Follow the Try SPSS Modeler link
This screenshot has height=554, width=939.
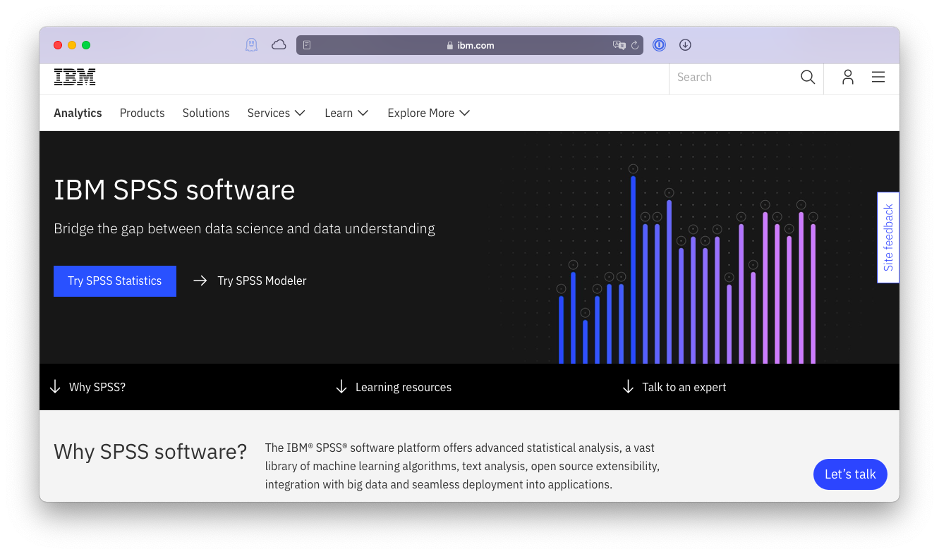pos(250,281)
